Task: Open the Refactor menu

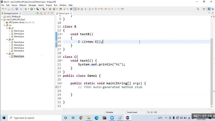Action: [23, 5]
